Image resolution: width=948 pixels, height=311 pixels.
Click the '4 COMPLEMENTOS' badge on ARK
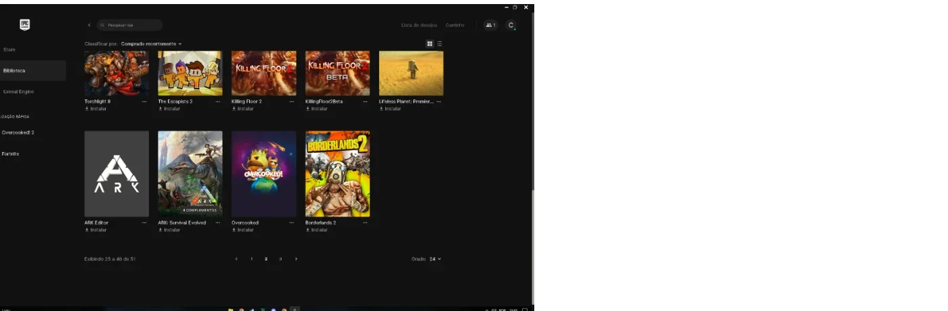point(200,210)
